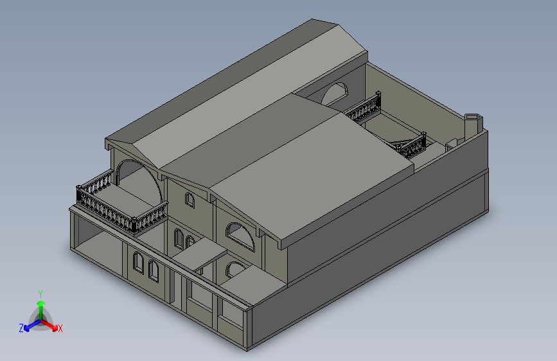Click the blue Z axis arrow of the triad
This screenshot has width=557, height=361.
coord(31,326)
